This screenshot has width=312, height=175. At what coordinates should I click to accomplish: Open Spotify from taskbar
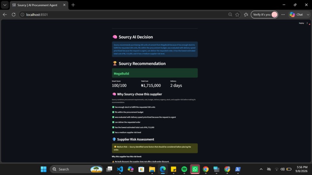click(184, 169)
